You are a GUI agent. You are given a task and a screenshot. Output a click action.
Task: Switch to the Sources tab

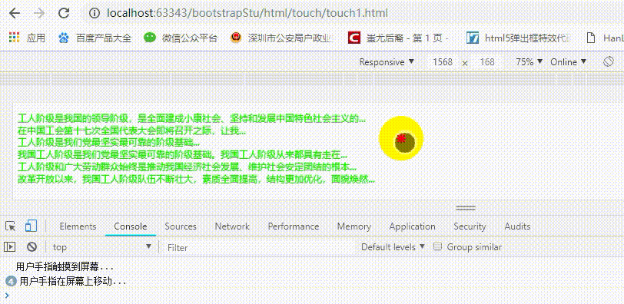[x=181, y=226]
